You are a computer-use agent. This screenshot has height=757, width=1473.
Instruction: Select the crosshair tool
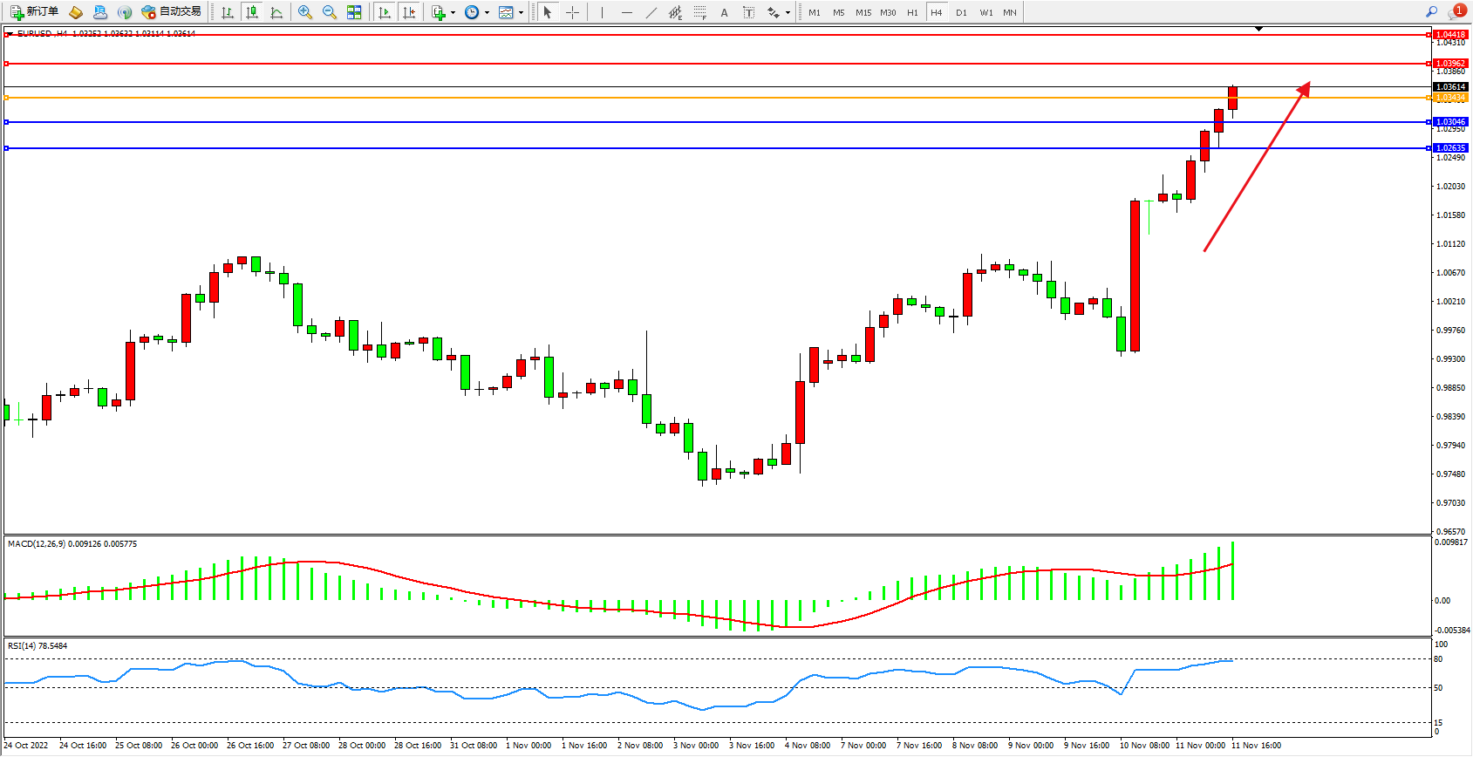pos(572,12)
